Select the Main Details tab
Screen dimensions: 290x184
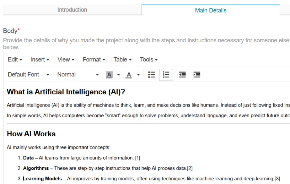click(x=211, y=10)
